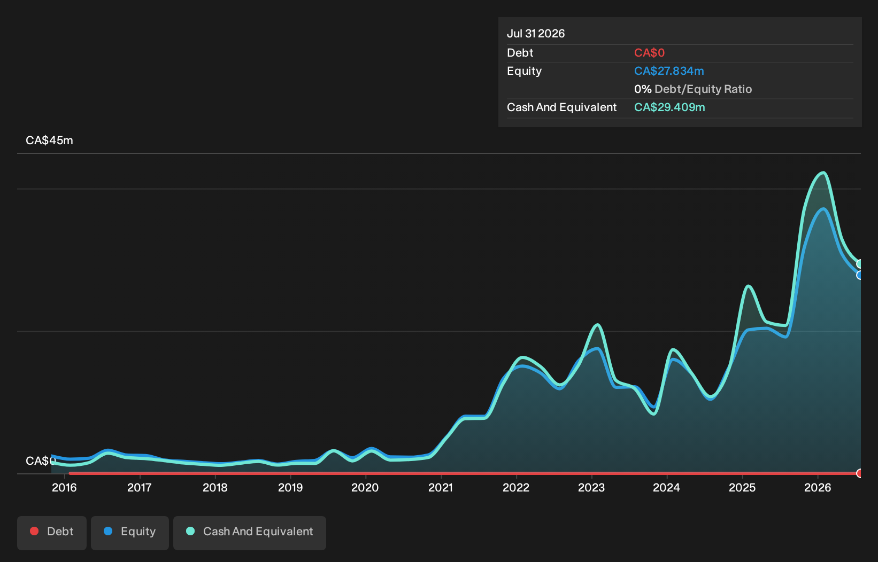Image resolution: width=878 pixels, height=562 pixels.
Task: Click the 0% Debt/Equity Ratio text
Action: (x=693, y=89)
